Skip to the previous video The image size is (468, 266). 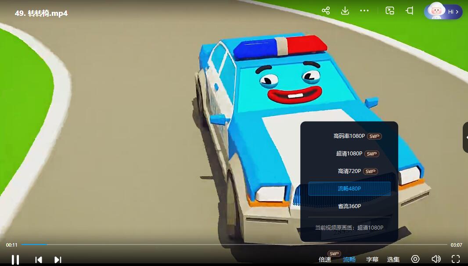point(39,260)
